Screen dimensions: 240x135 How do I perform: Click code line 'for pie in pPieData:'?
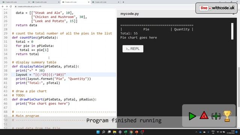coord(35,46)
